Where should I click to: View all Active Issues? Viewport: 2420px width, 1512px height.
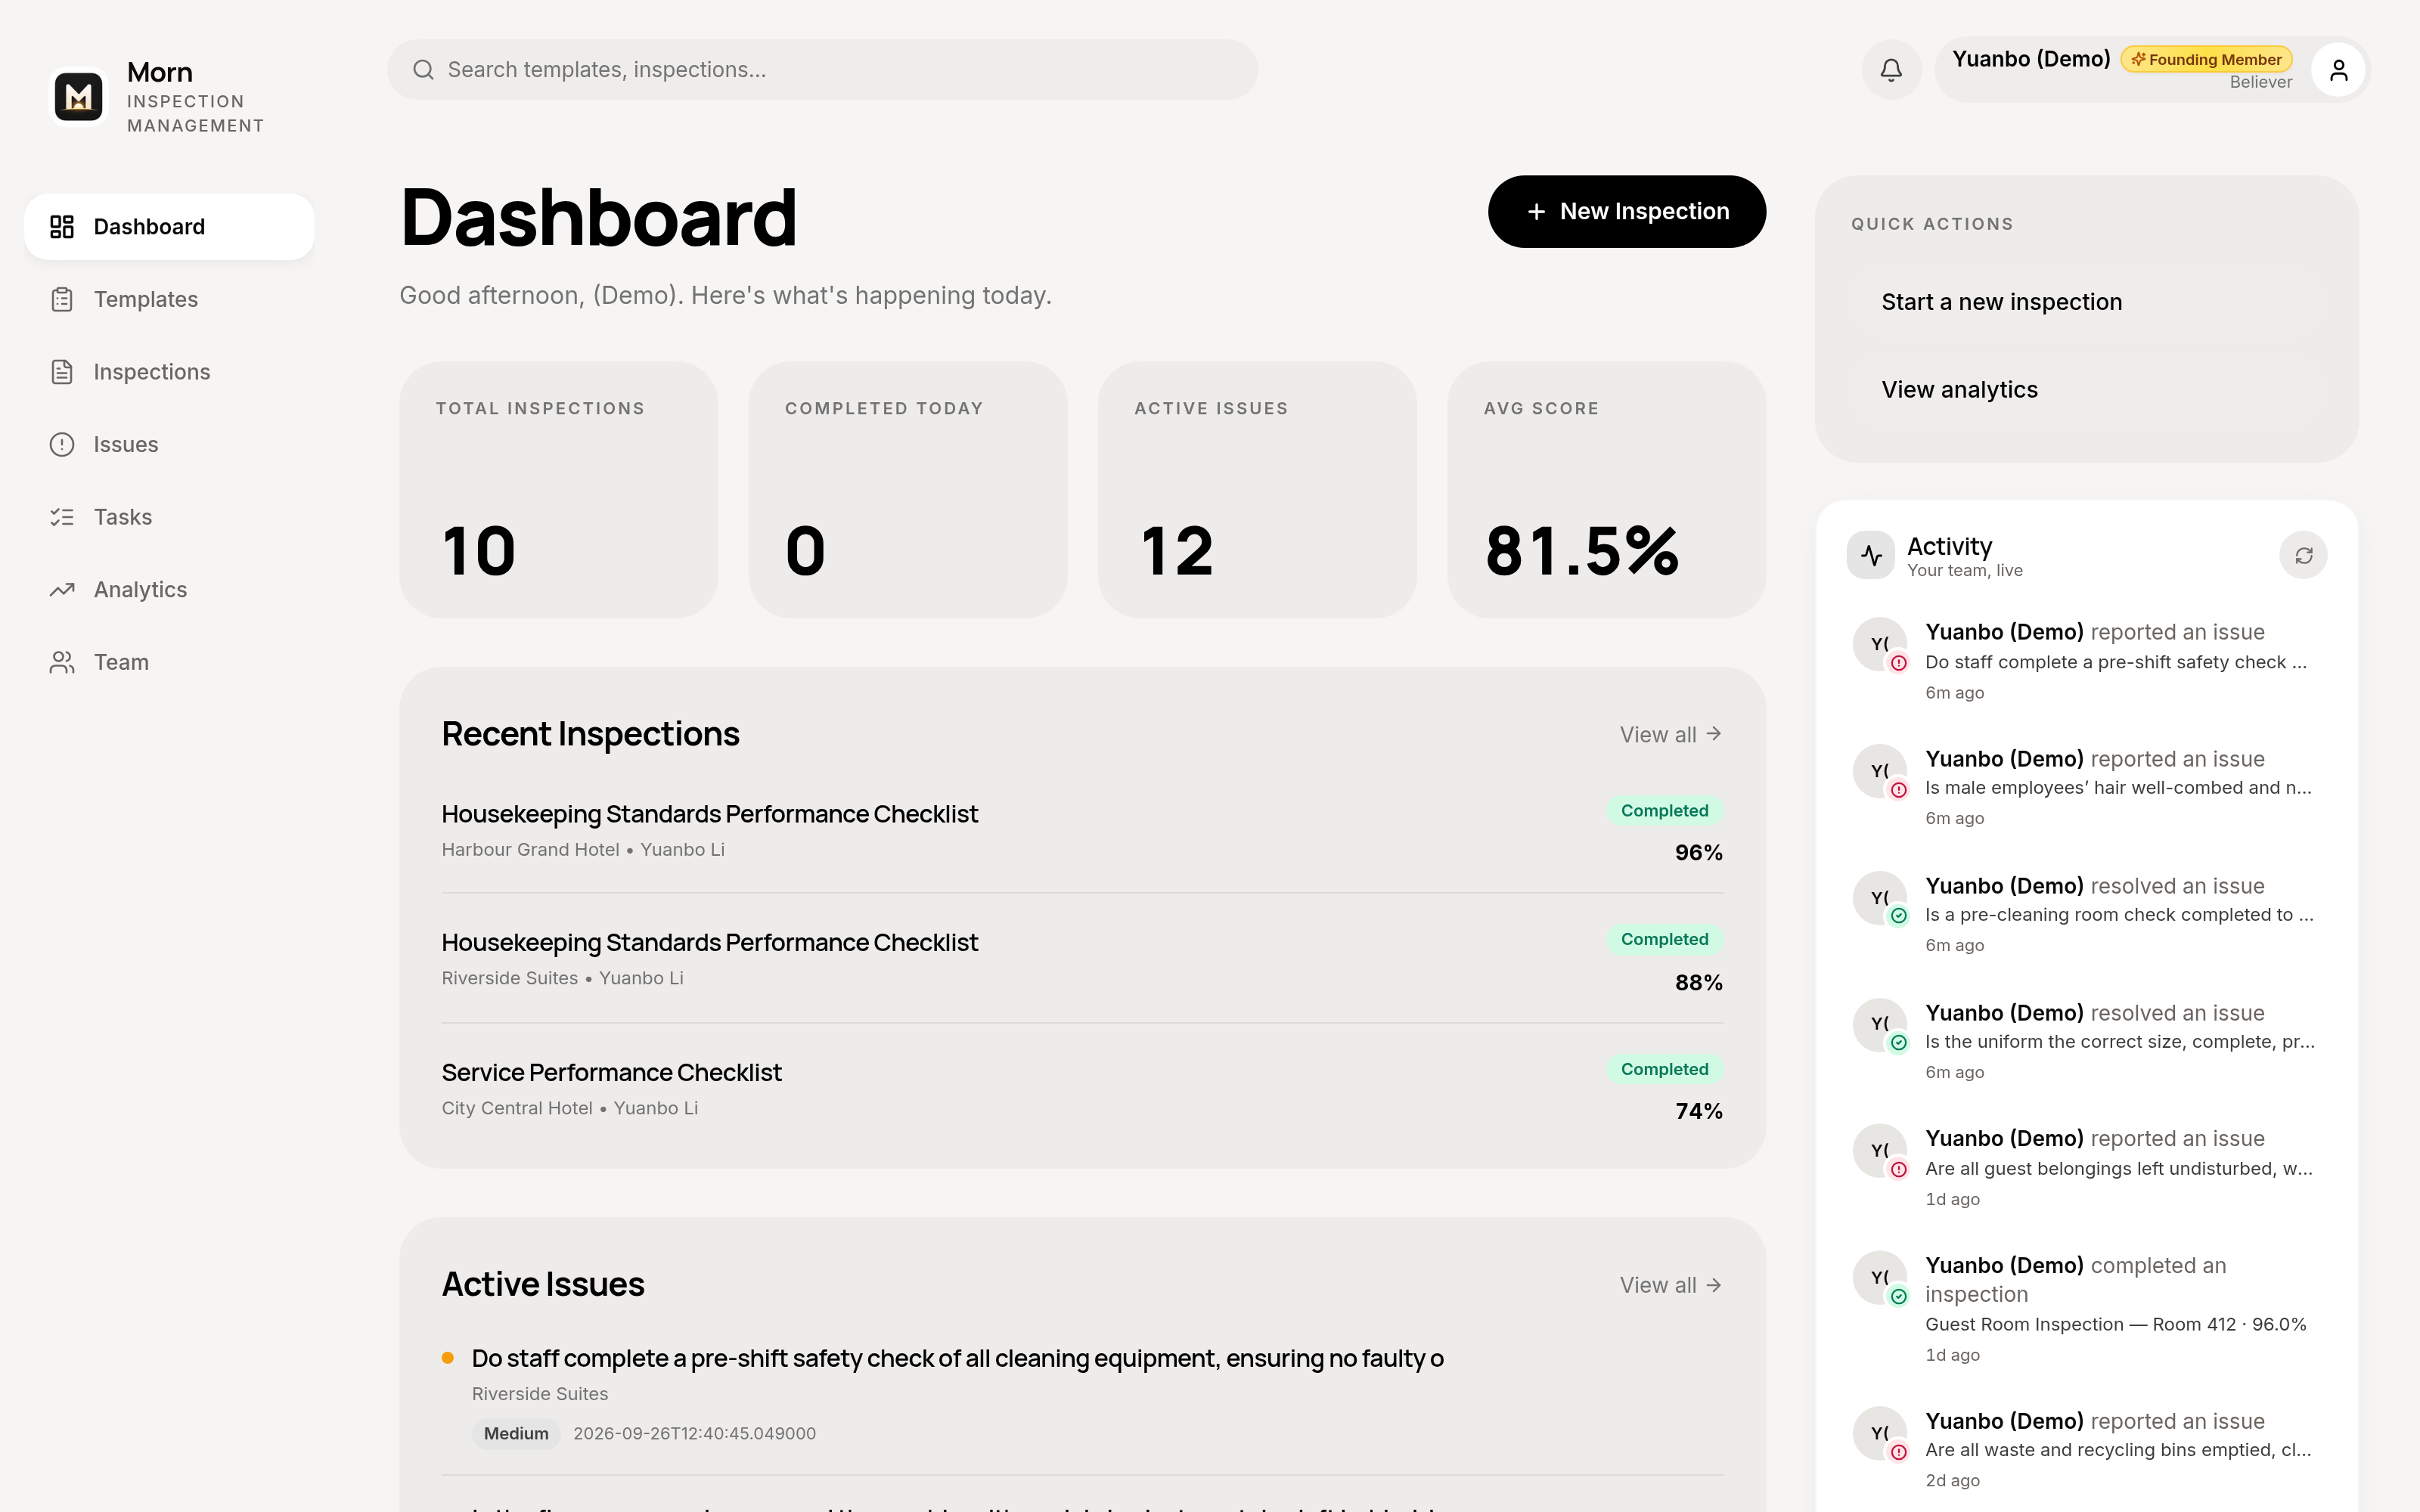1671,1285
